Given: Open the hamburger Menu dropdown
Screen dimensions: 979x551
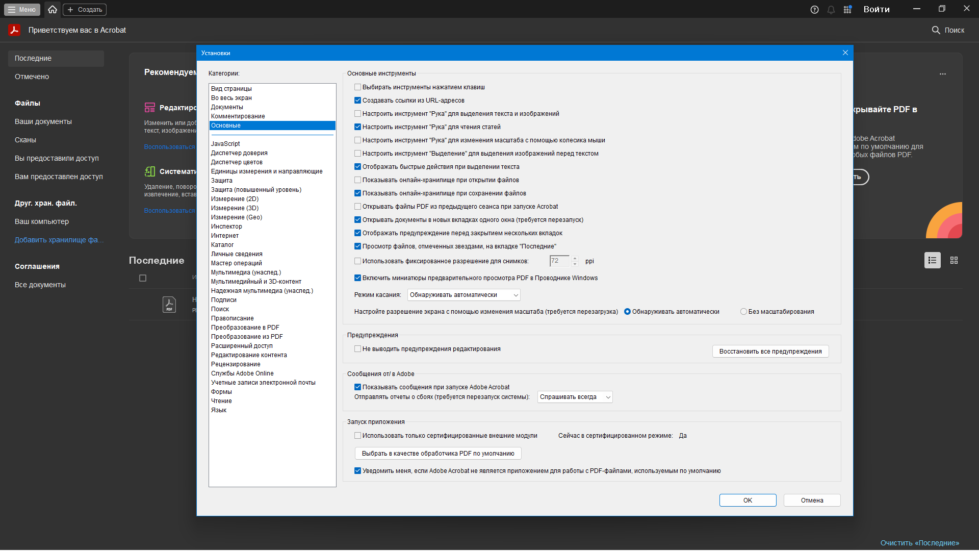Looking at the screenshot, I should [x=22, y=9].
